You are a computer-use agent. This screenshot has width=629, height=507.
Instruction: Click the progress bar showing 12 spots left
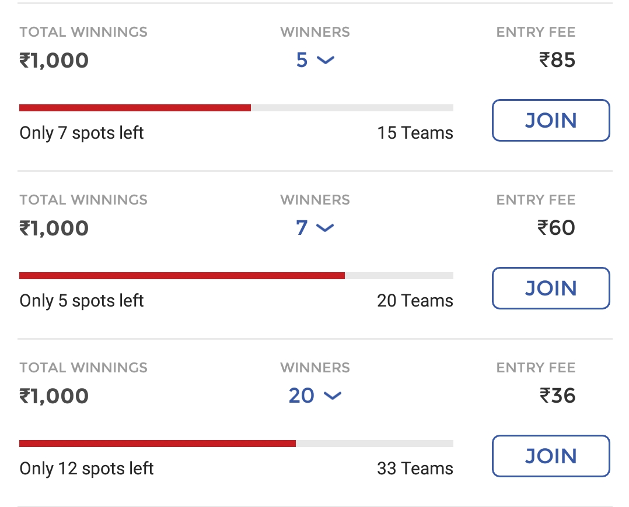236,443
